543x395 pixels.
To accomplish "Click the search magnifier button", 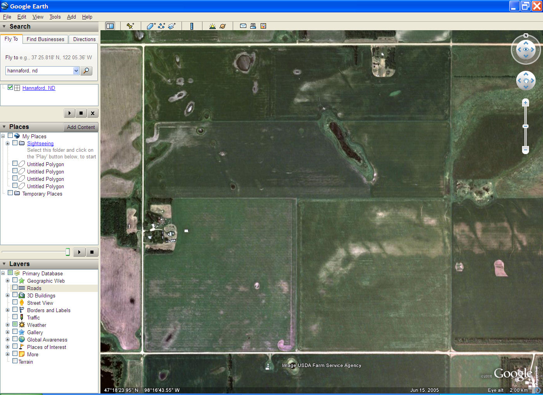I will point(86,70).
